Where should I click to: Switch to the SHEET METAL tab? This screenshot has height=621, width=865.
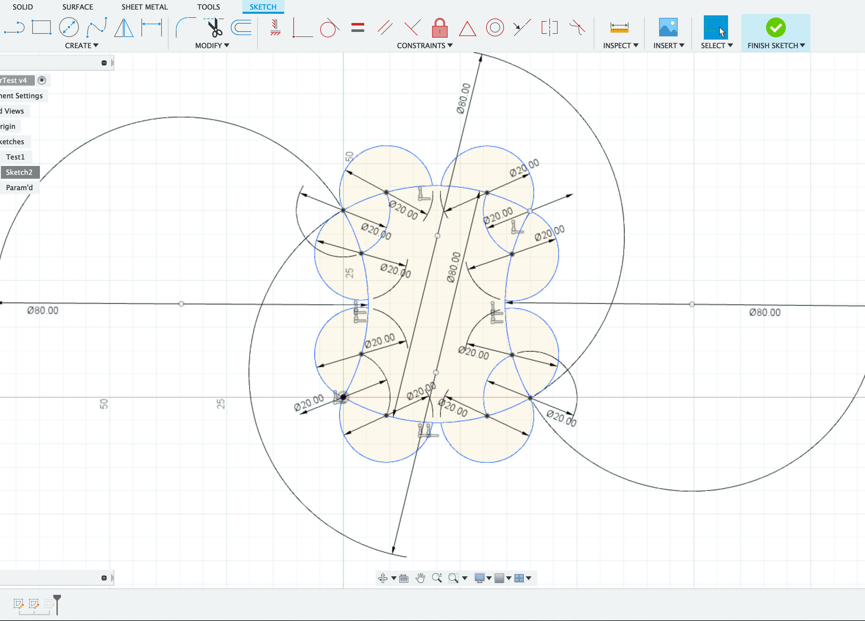[145, 7]
